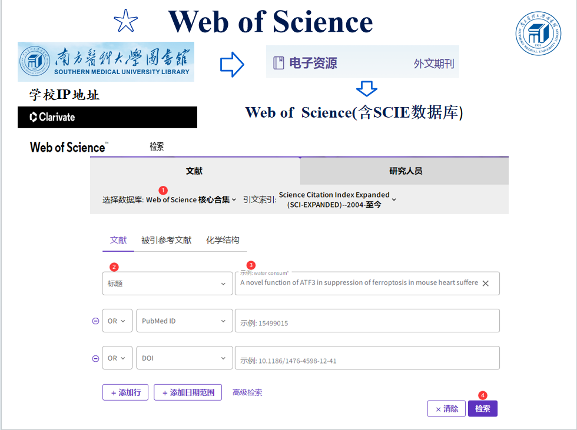Remove the PubMed ID row with minus icon
577x430 pixels.
(95, 321)
